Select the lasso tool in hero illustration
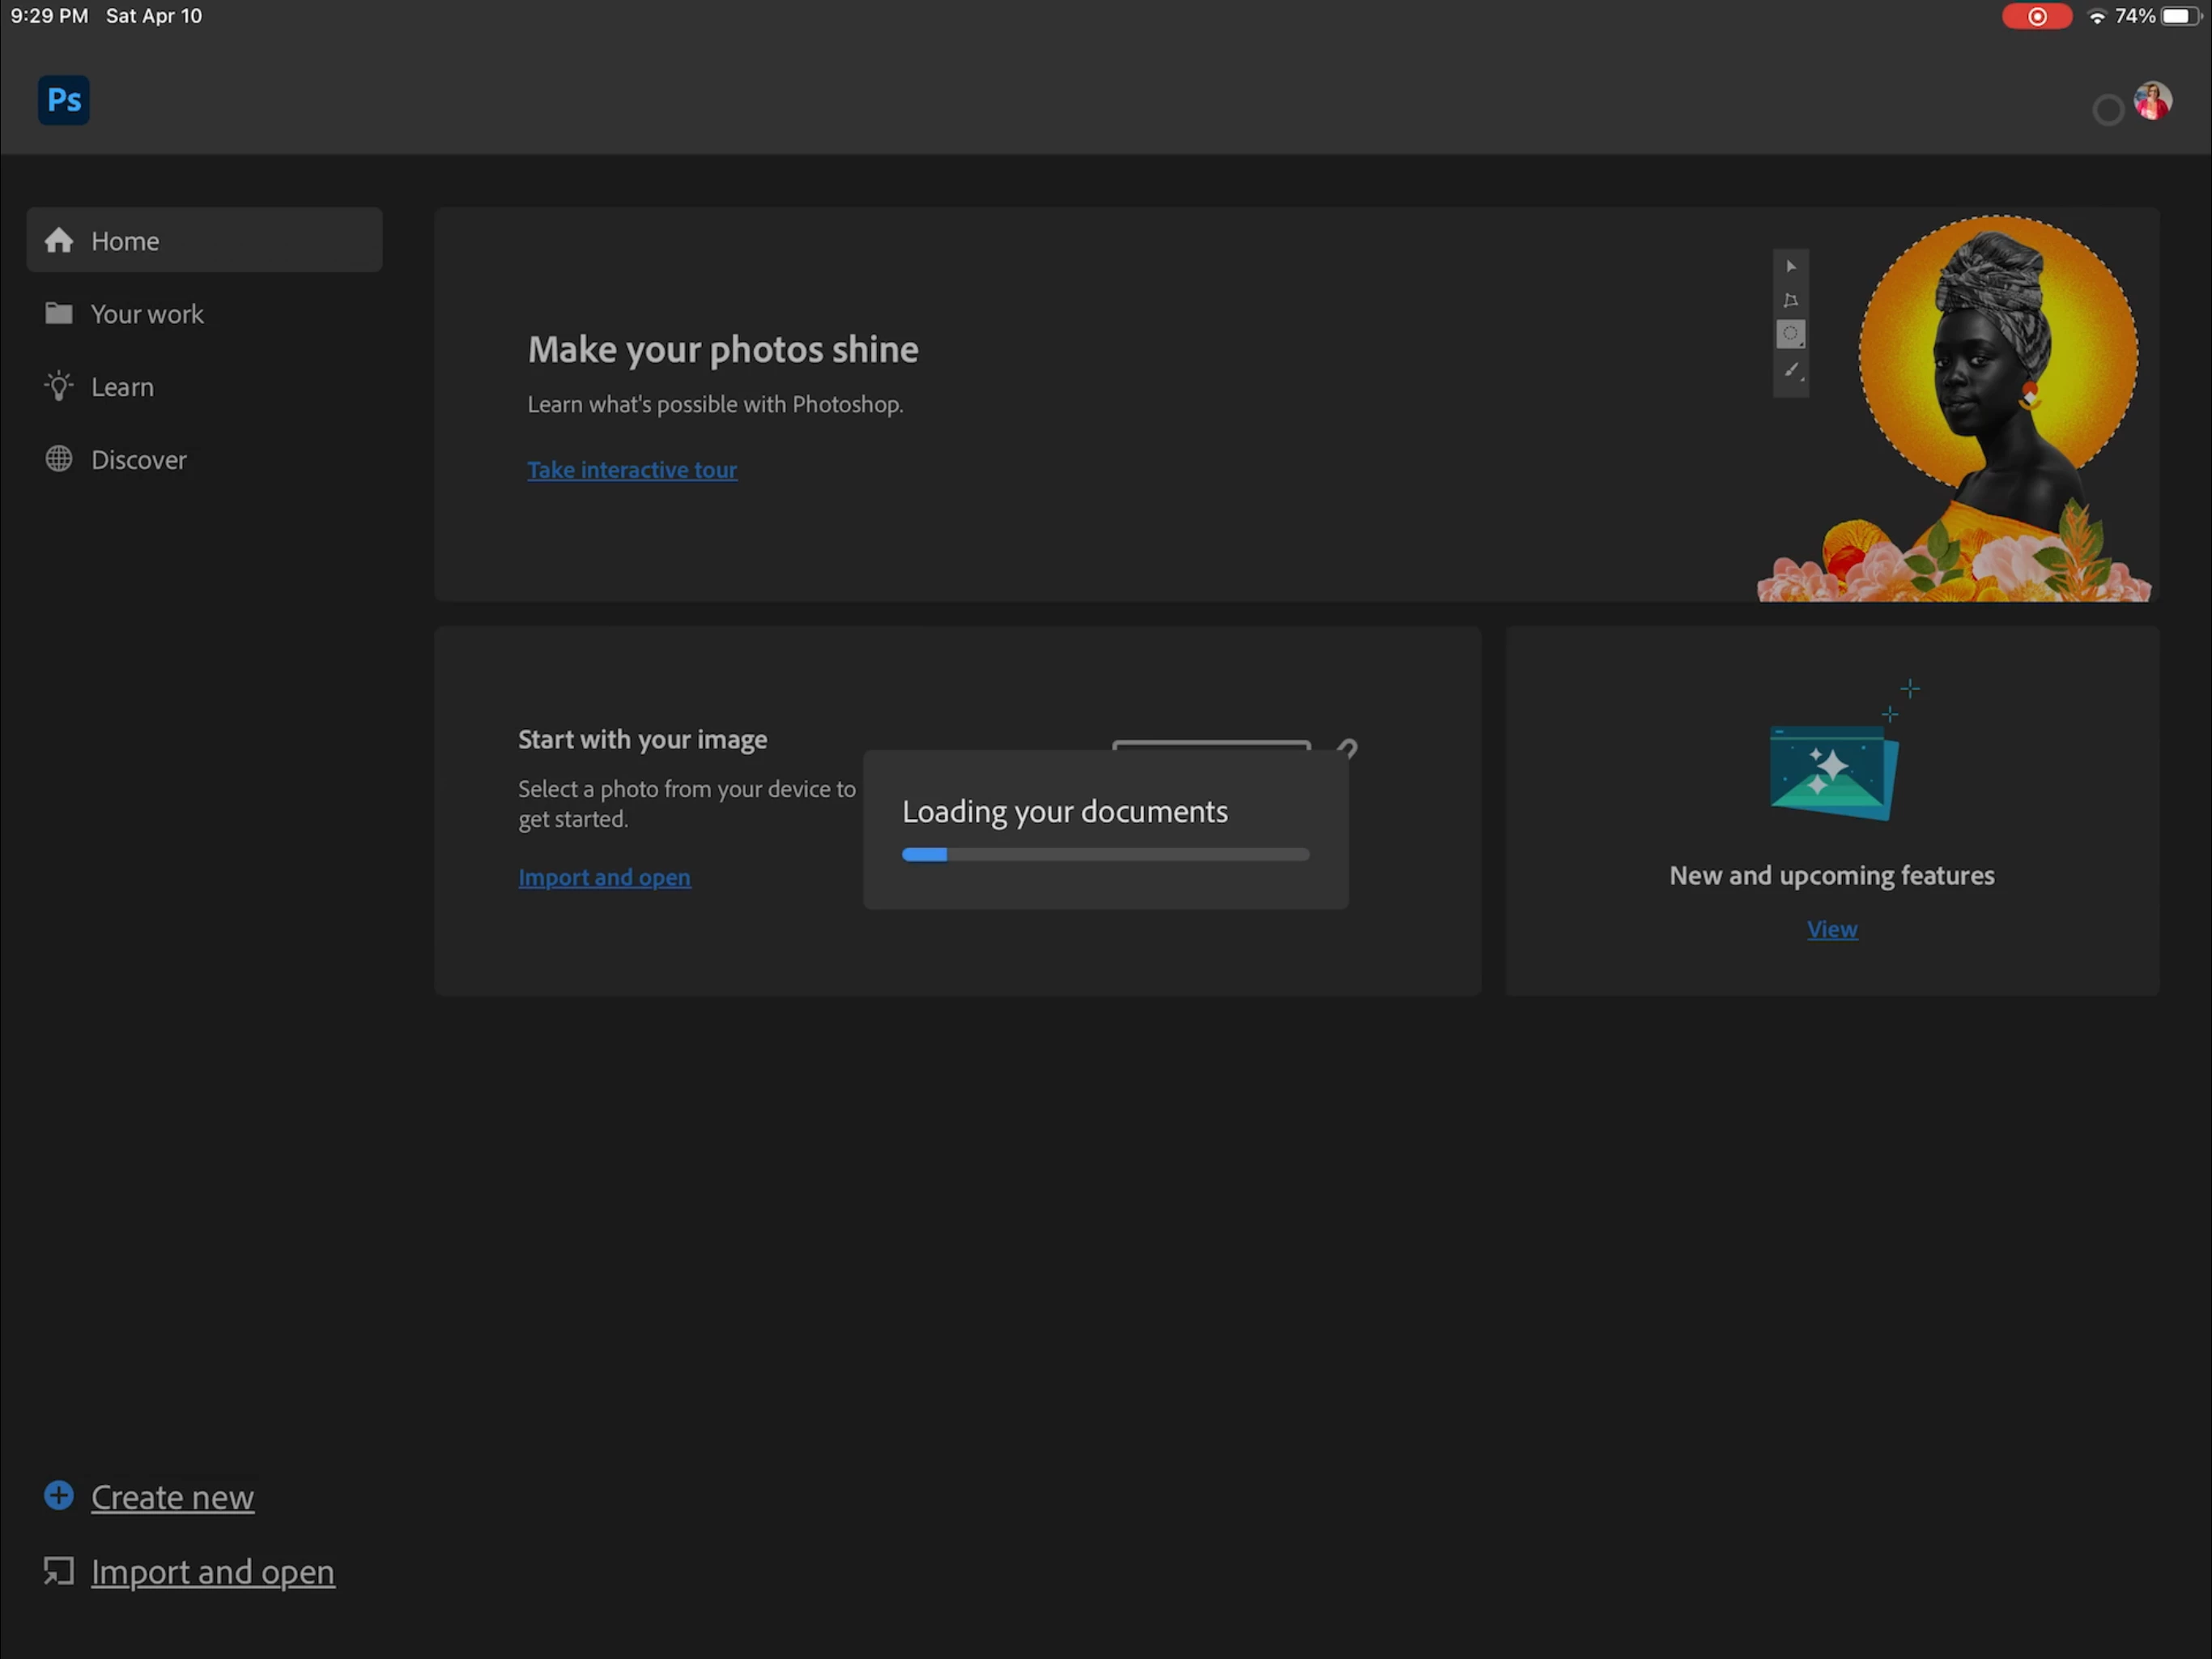 [1790, 301]
